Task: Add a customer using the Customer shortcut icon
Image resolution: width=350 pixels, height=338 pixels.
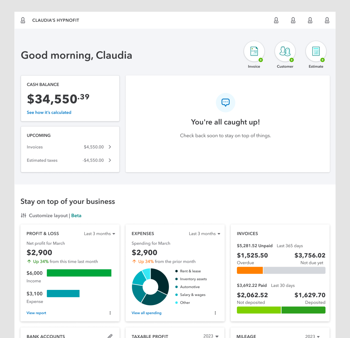Action: coord(285,51)
